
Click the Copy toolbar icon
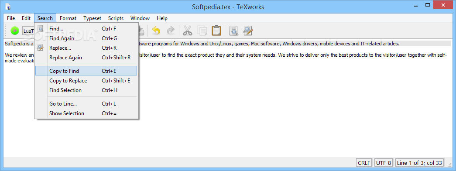202,30
